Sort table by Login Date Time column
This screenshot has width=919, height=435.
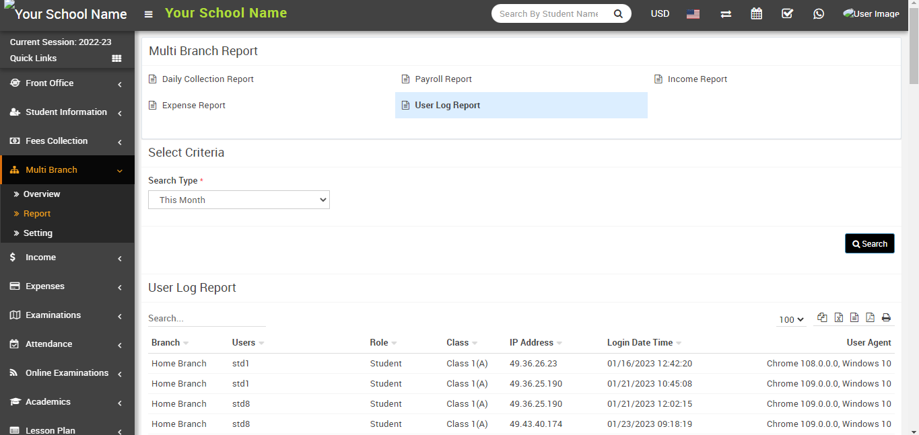pyautogui.click(x=640, y=343)
